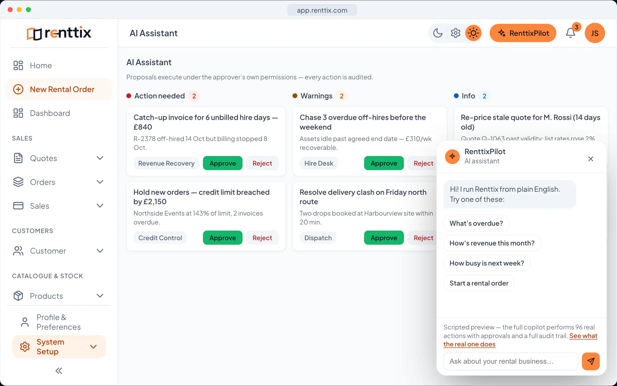This screenshot has width=617, height=386.
Task: Open Profile & Preferences
Action: (59, 322)
